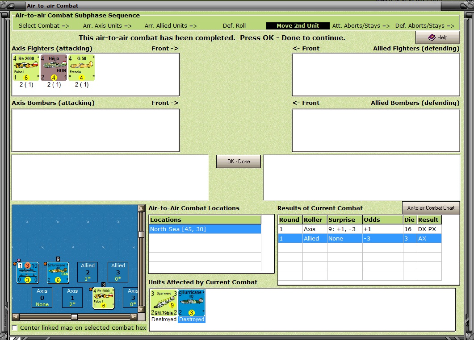Click the highlighted Move 2nd Unit step
The image size is (474, 340).
tap(298, 26)
